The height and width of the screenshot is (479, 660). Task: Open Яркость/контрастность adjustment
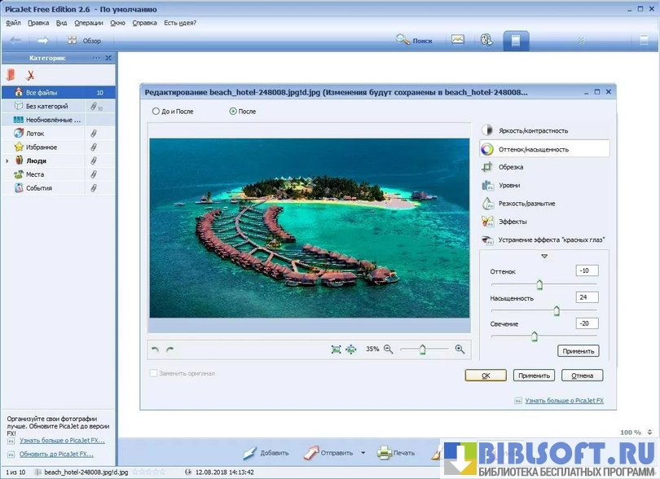tap(534, 130)
